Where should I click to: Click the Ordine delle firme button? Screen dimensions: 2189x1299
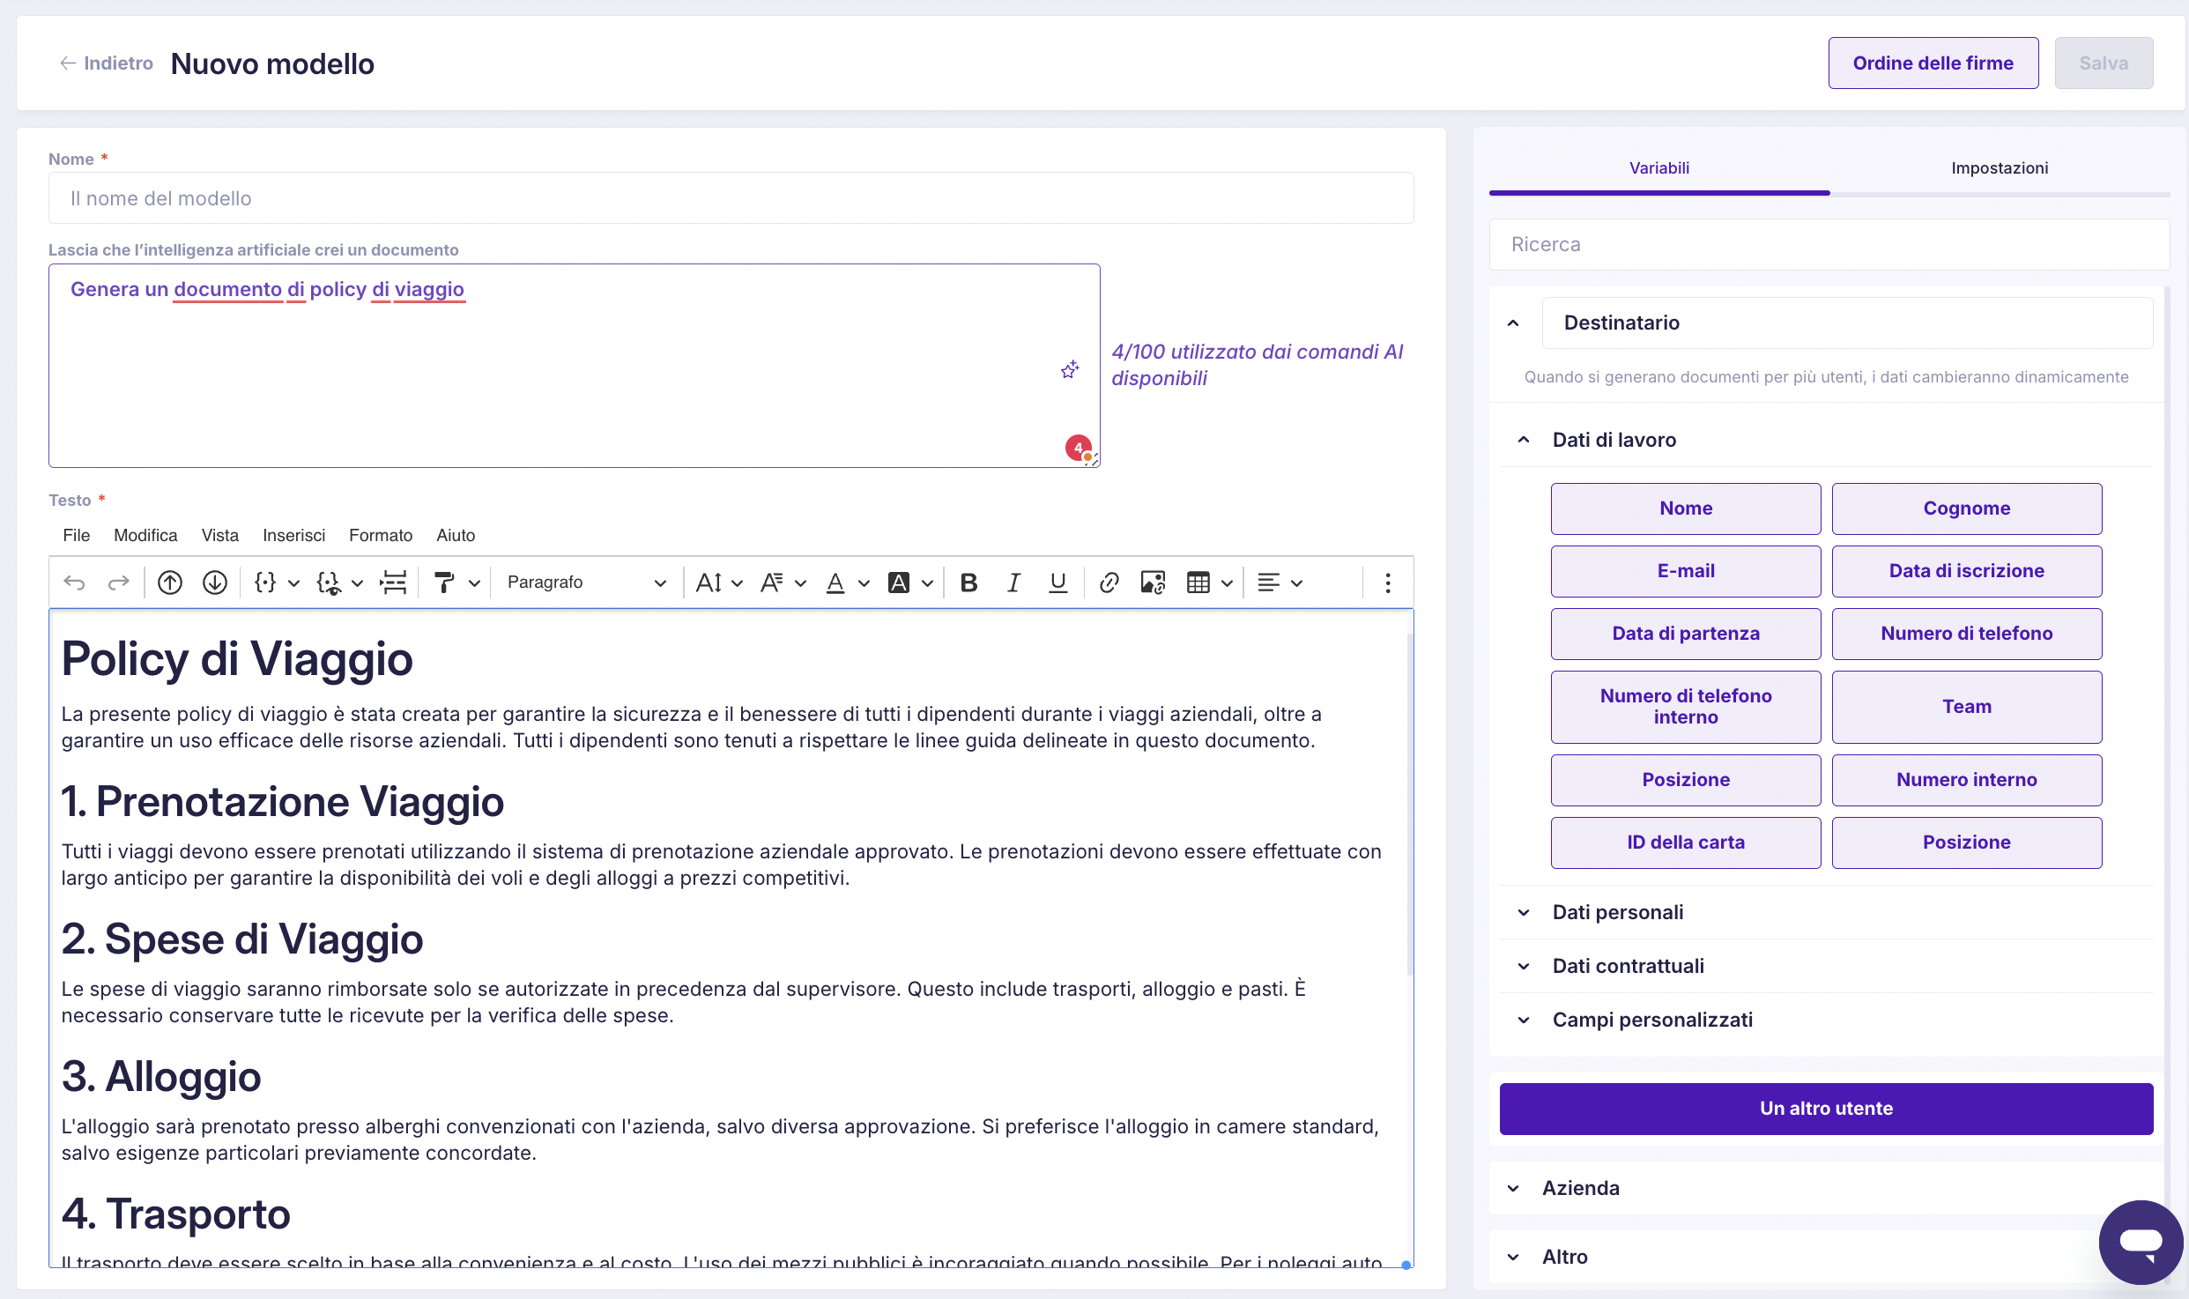(x=1933, y=63)
